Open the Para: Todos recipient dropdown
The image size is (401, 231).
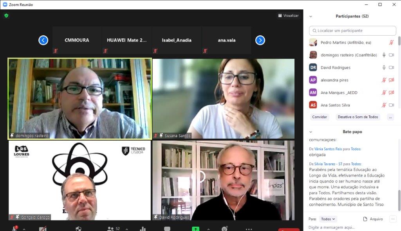pos(328,219)
